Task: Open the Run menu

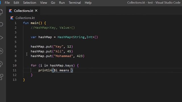Action: tap(62, 3)
